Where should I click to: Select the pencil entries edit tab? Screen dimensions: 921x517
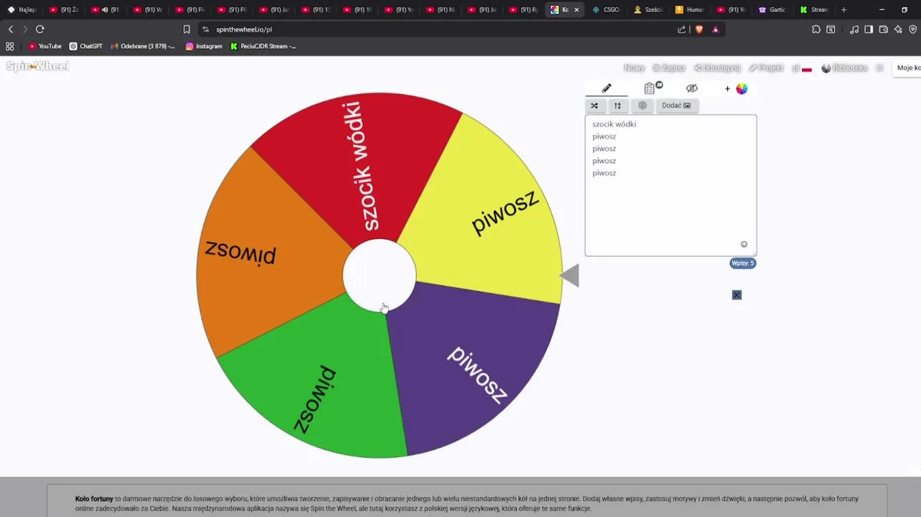click(607, 88)
